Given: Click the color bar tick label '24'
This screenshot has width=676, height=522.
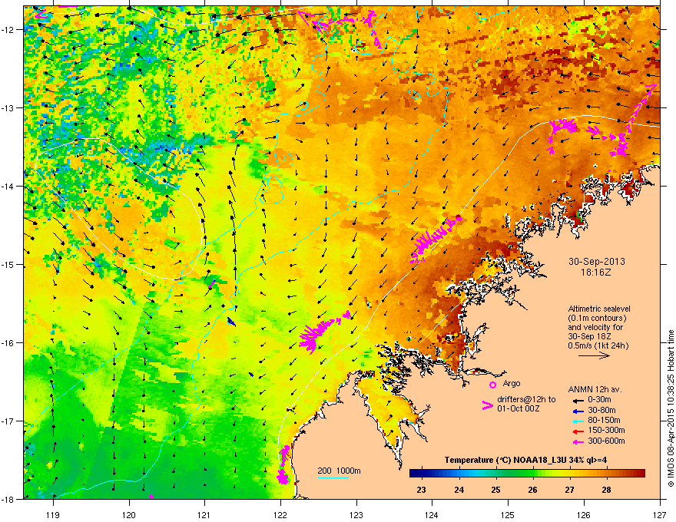Looking at the screenshot, I should coord(459,490).
